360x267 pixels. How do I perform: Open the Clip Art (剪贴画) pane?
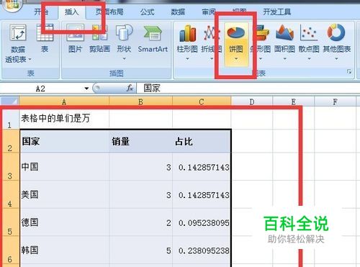[x=99, y=38]
